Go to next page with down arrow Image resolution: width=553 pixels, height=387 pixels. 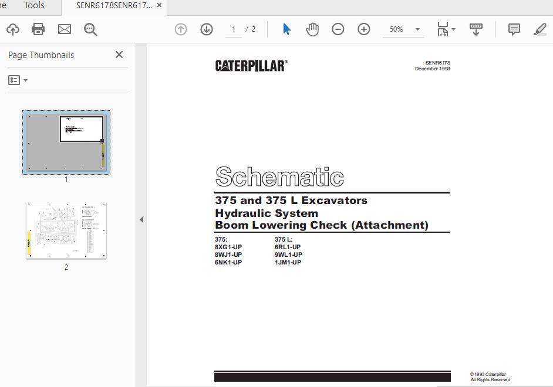[207, 29]
